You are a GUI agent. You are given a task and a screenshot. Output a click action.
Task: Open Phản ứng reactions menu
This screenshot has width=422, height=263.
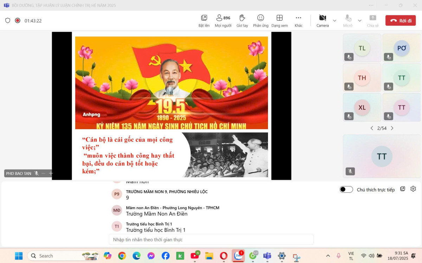(x=261, y=20)
